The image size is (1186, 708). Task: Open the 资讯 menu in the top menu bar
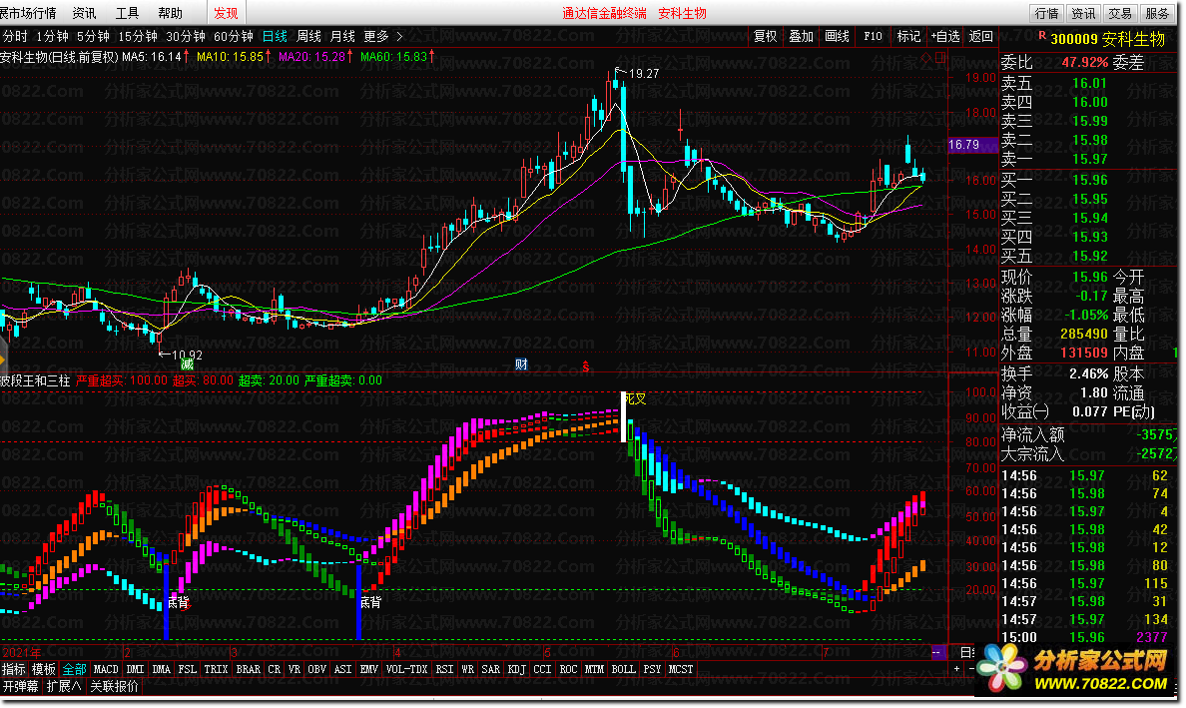point(84,13)
